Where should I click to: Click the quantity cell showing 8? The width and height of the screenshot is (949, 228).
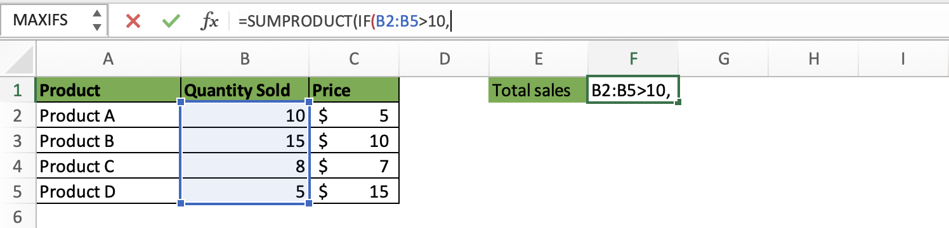tap(245, 166)
